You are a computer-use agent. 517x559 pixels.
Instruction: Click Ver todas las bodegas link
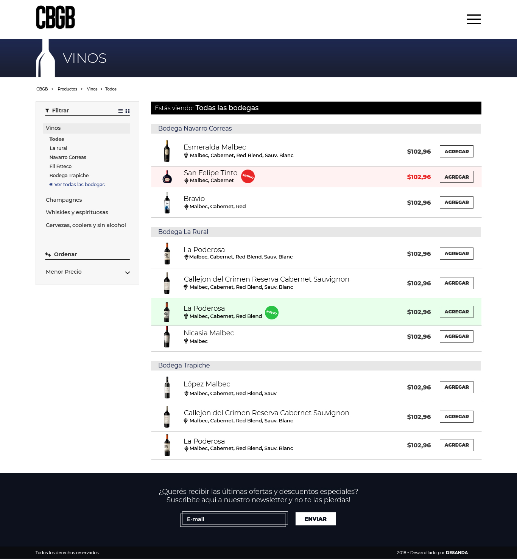pos(79,185)
